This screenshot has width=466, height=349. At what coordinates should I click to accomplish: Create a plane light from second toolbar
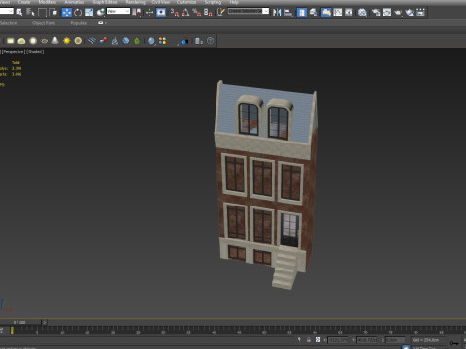pyautogui.click(x=11, y=41)
